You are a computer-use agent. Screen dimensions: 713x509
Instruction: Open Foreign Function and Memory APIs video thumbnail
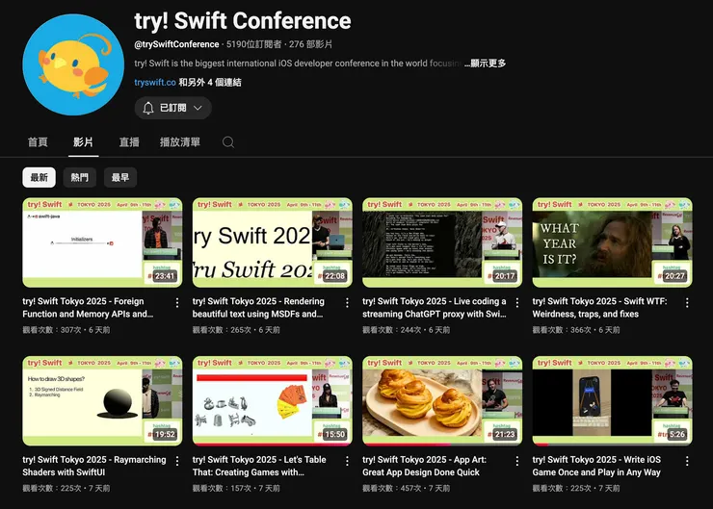point(102,242)
